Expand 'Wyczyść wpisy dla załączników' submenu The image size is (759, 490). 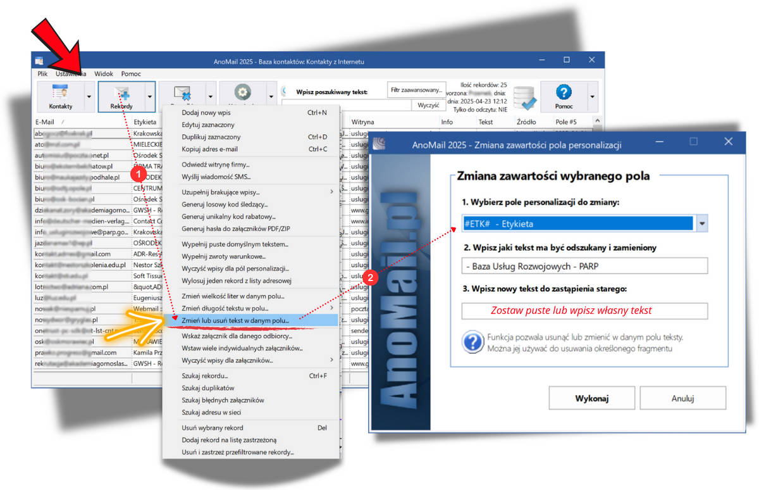pyautogui.click(x=331, y=360)
